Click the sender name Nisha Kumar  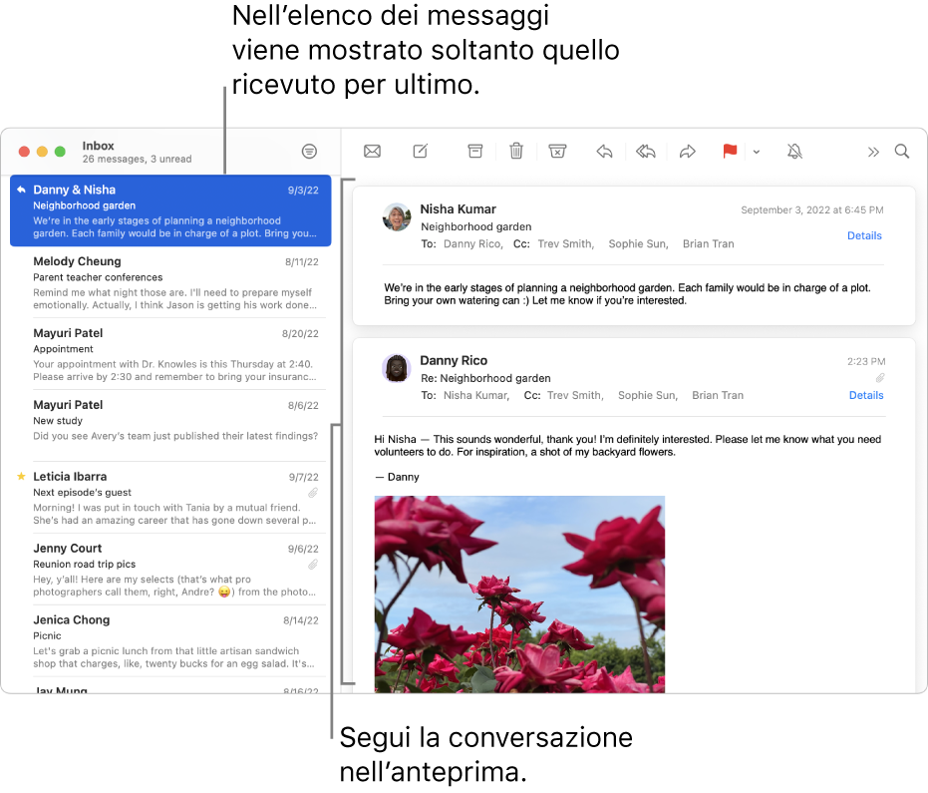click(x=459, y=209)
